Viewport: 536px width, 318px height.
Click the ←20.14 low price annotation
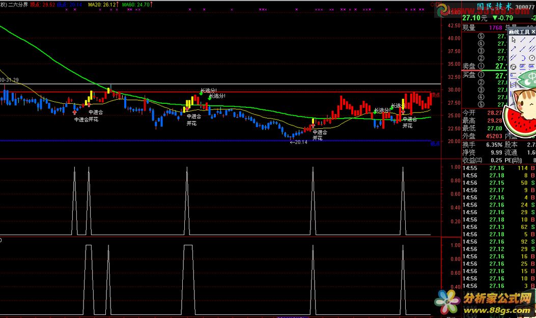coord(298,142)
